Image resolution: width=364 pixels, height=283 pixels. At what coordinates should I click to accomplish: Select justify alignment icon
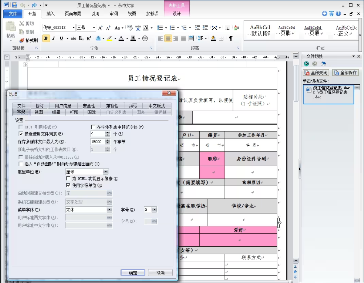(184, 38)
